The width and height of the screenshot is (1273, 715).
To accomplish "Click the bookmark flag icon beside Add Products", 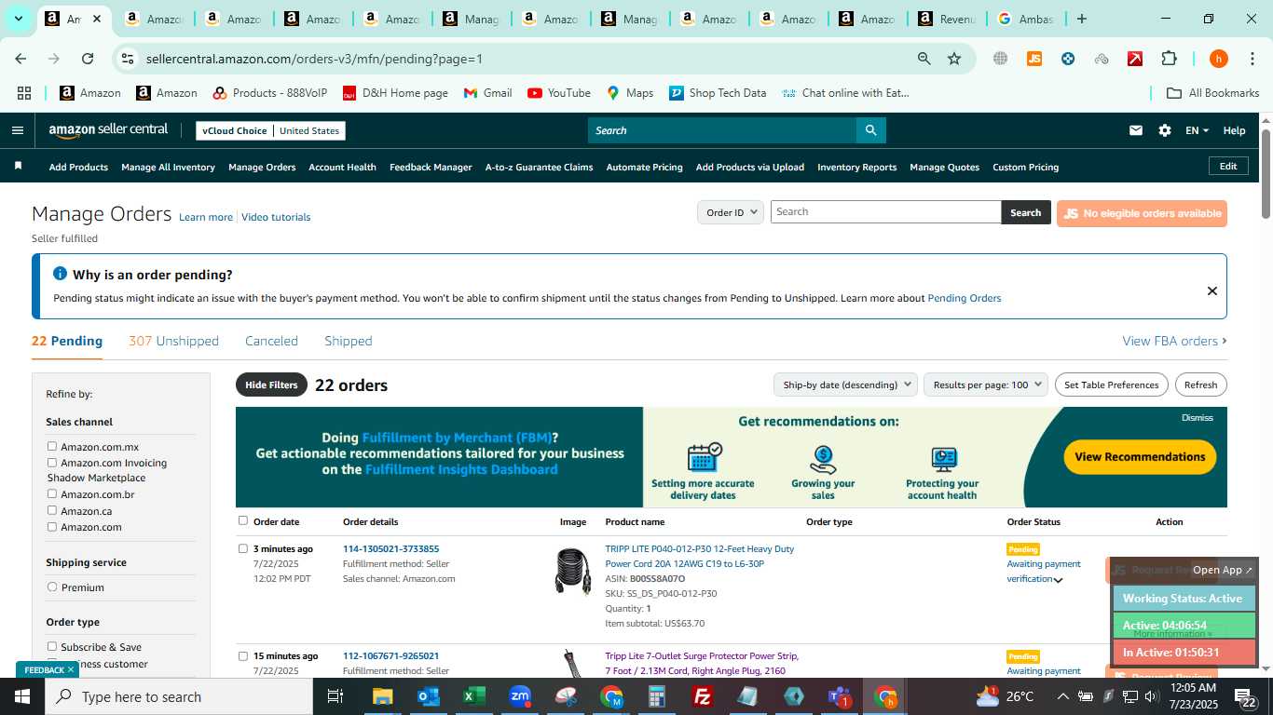I will [18, 166].
